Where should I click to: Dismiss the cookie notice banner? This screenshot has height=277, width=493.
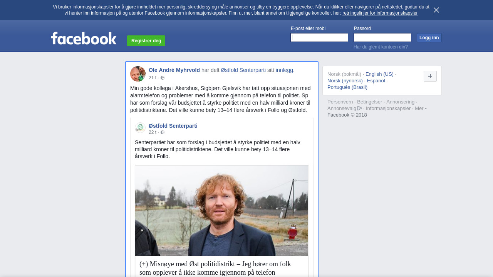tap(436, 10)
